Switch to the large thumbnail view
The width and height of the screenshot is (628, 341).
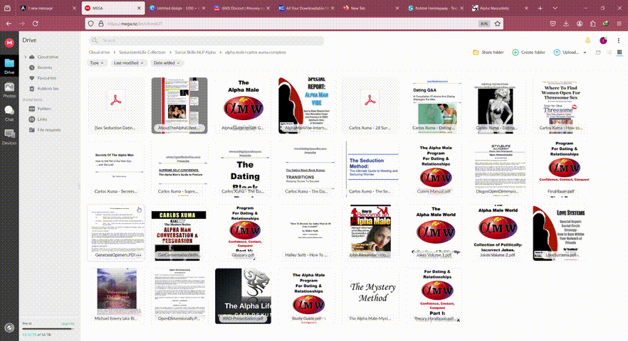click(598, 53)
